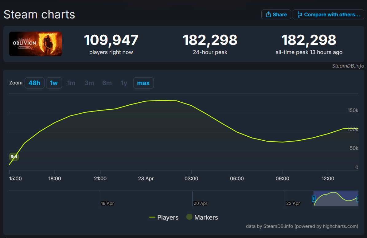
Task: Click the 182,298 all-time peak number
Action: [309, 40]
